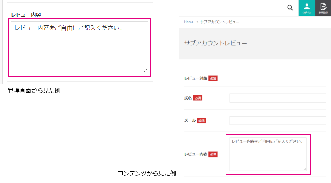Click the 必須 badge next to レビュー対象
331x183 pixels.
pos(213,78)
